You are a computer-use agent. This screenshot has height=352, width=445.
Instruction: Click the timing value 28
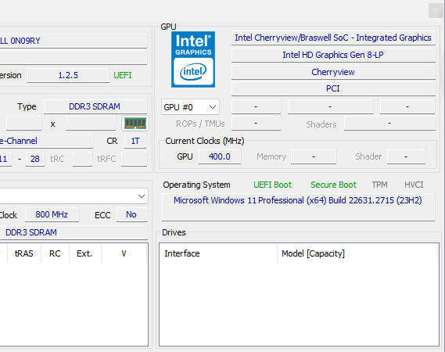click(x=35, y=159)
